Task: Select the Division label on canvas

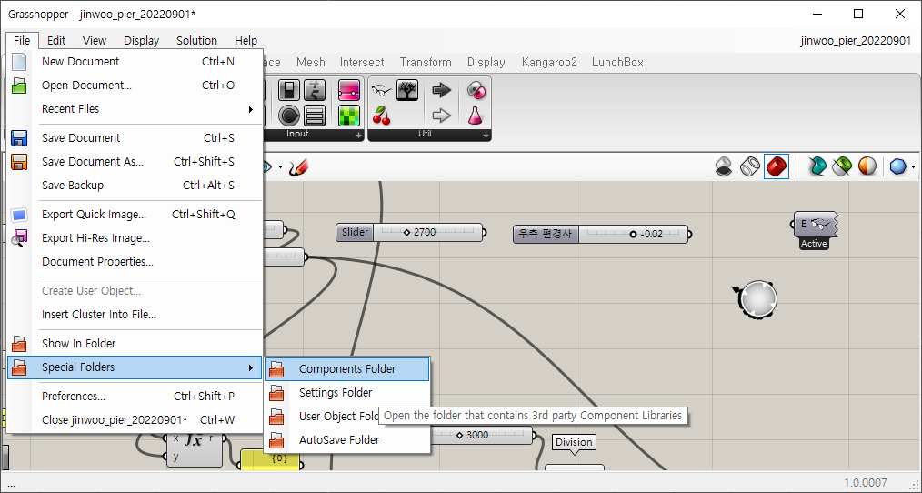Action: coord(574,442)
